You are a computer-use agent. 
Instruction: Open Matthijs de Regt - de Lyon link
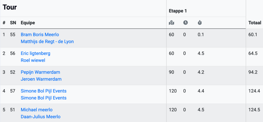pyautogui.click(x=47, y=42)
